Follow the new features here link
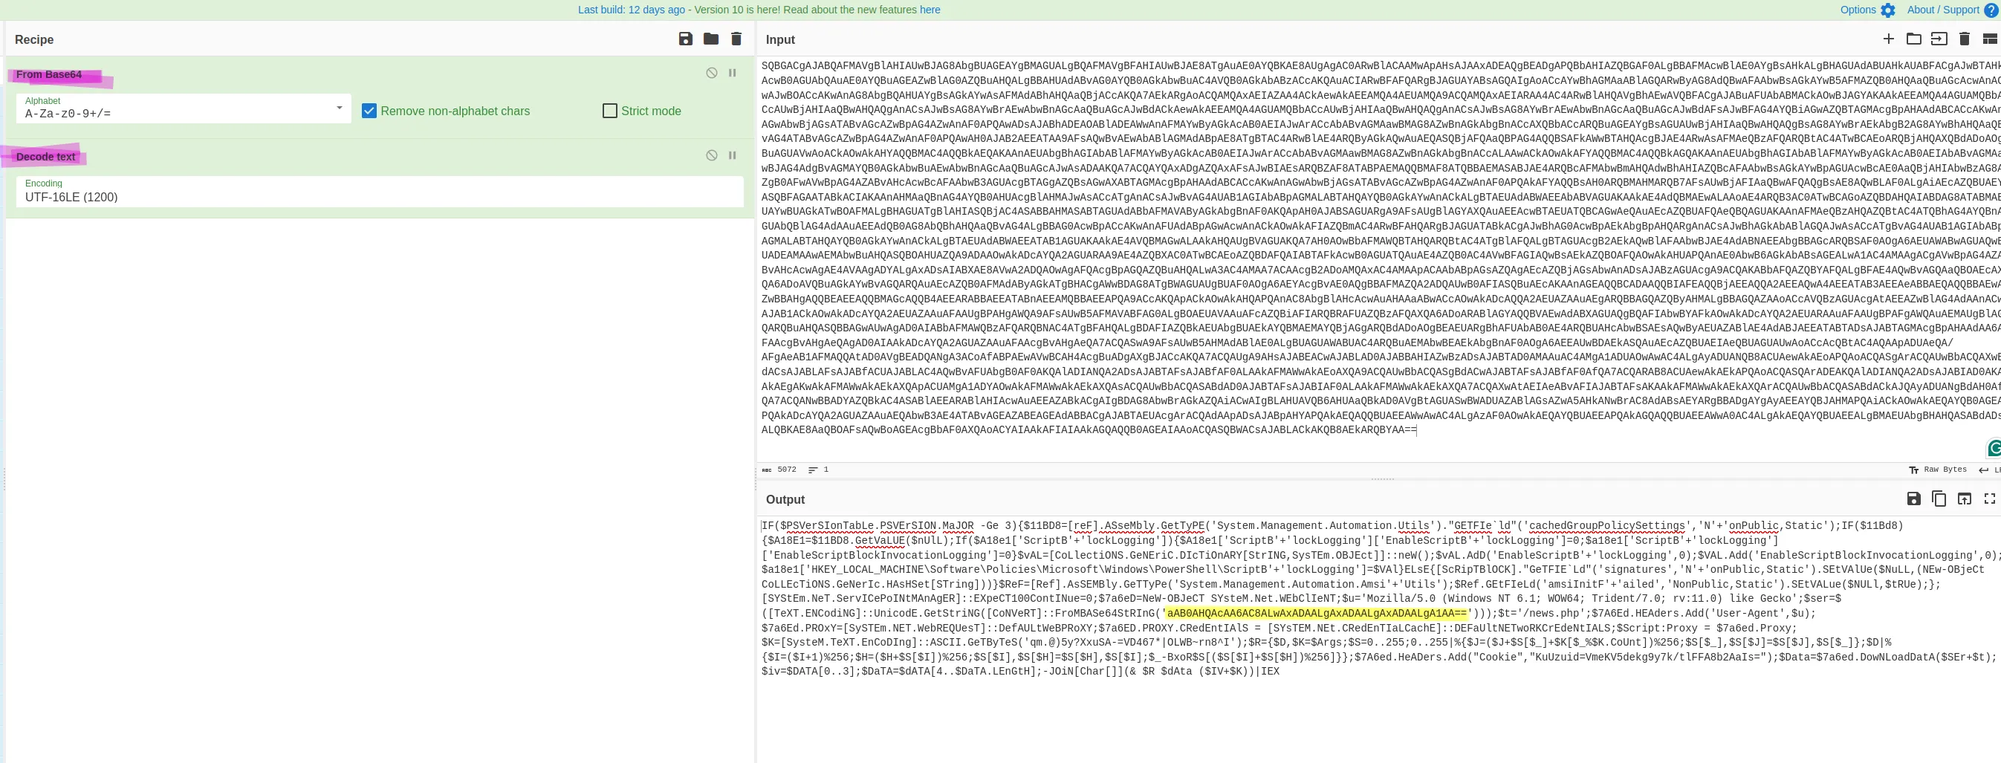 930,10
